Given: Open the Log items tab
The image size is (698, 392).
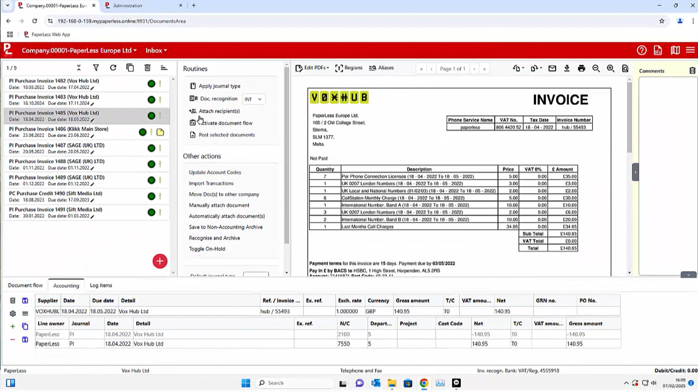Looking at the screenshot, I should [101, 285].
